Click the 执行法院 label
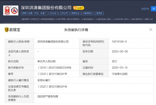The height and width of the screenshot is (105, 156). [13, 61]
